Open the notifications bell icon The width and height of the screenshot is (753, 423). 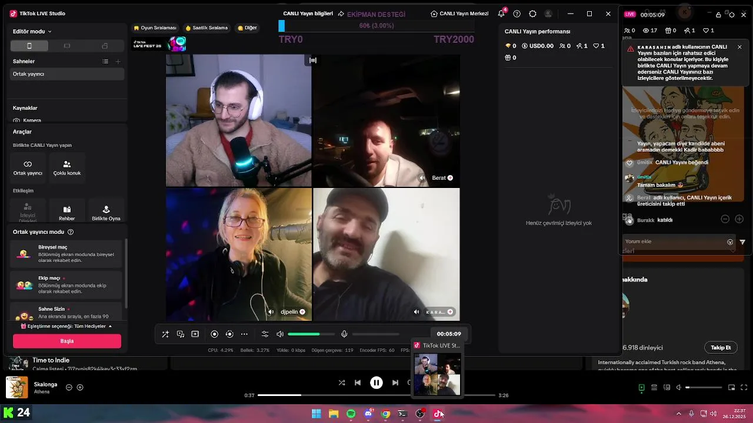(x=501, y=14)
